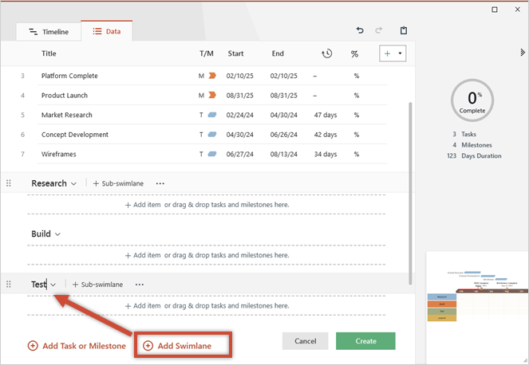
Task: Click the undo arrow icon
Action: (360, 31)
